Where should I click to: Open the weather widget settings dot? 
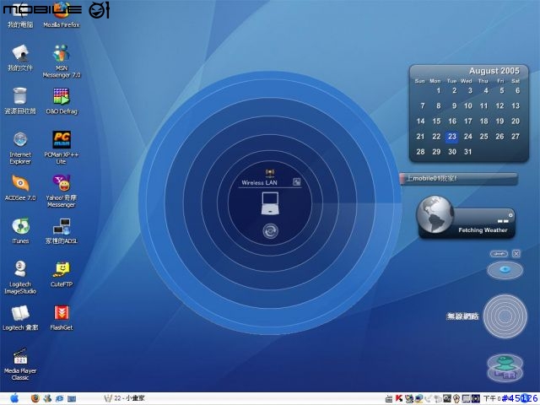coord(510,215)
